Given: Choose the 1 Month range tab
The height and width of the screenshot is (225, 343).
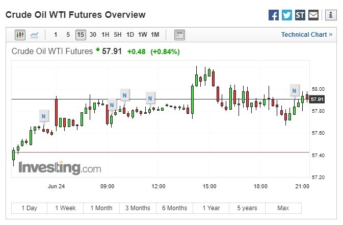Looking at the screenshot, I should [101, 208].
